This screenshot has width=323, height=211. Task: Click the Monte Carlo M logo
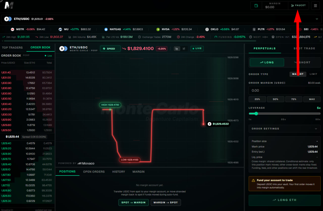9,5
